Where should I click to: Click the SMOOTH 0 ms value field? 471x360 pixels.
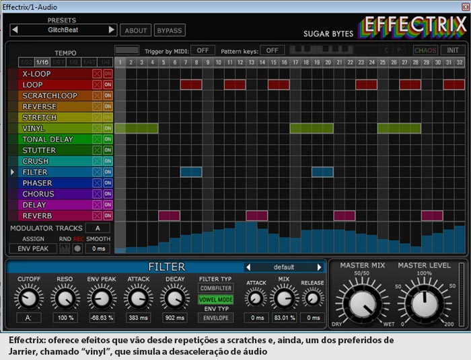click(98, 249)
